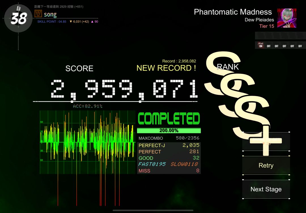Click the timing accuracy waveform graph

(x=88, y=142)
